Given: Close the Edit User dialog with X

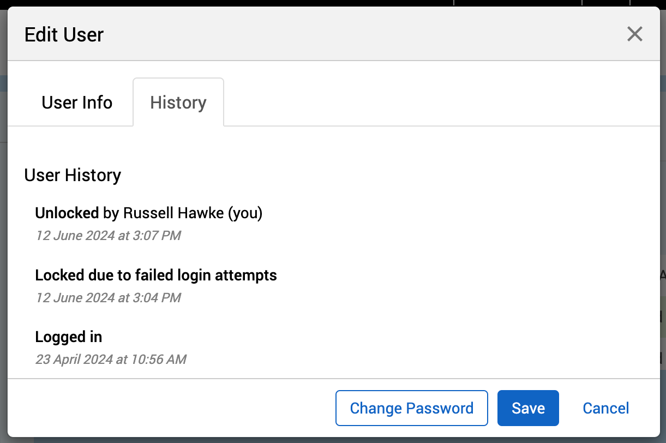Looking at the screenshot, I should pos(634,34).
